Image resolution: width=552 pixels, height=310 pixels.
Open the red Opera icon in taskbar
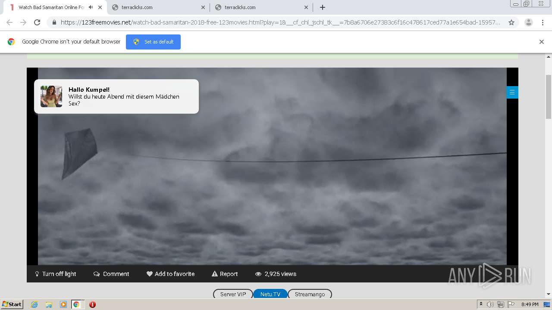pyautogui.click(x=92, y=304)
